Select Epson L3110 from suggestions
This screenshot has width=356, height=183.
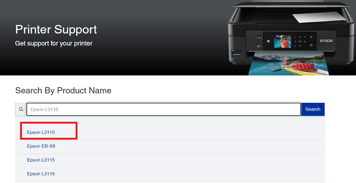tap(41, 132)
